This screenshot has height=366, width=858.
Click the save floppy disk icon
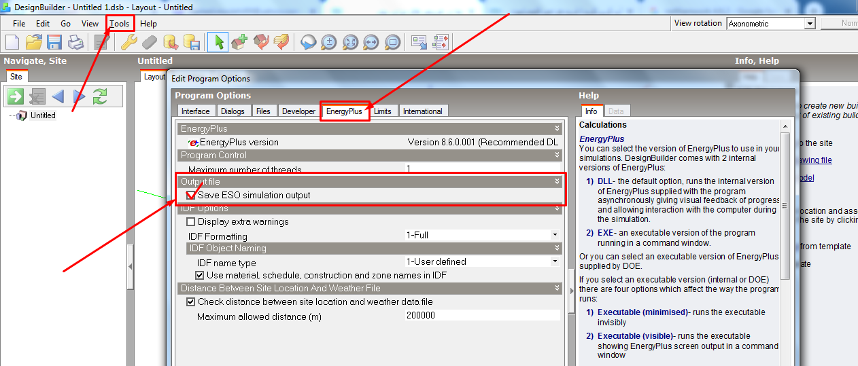point(54,42)
